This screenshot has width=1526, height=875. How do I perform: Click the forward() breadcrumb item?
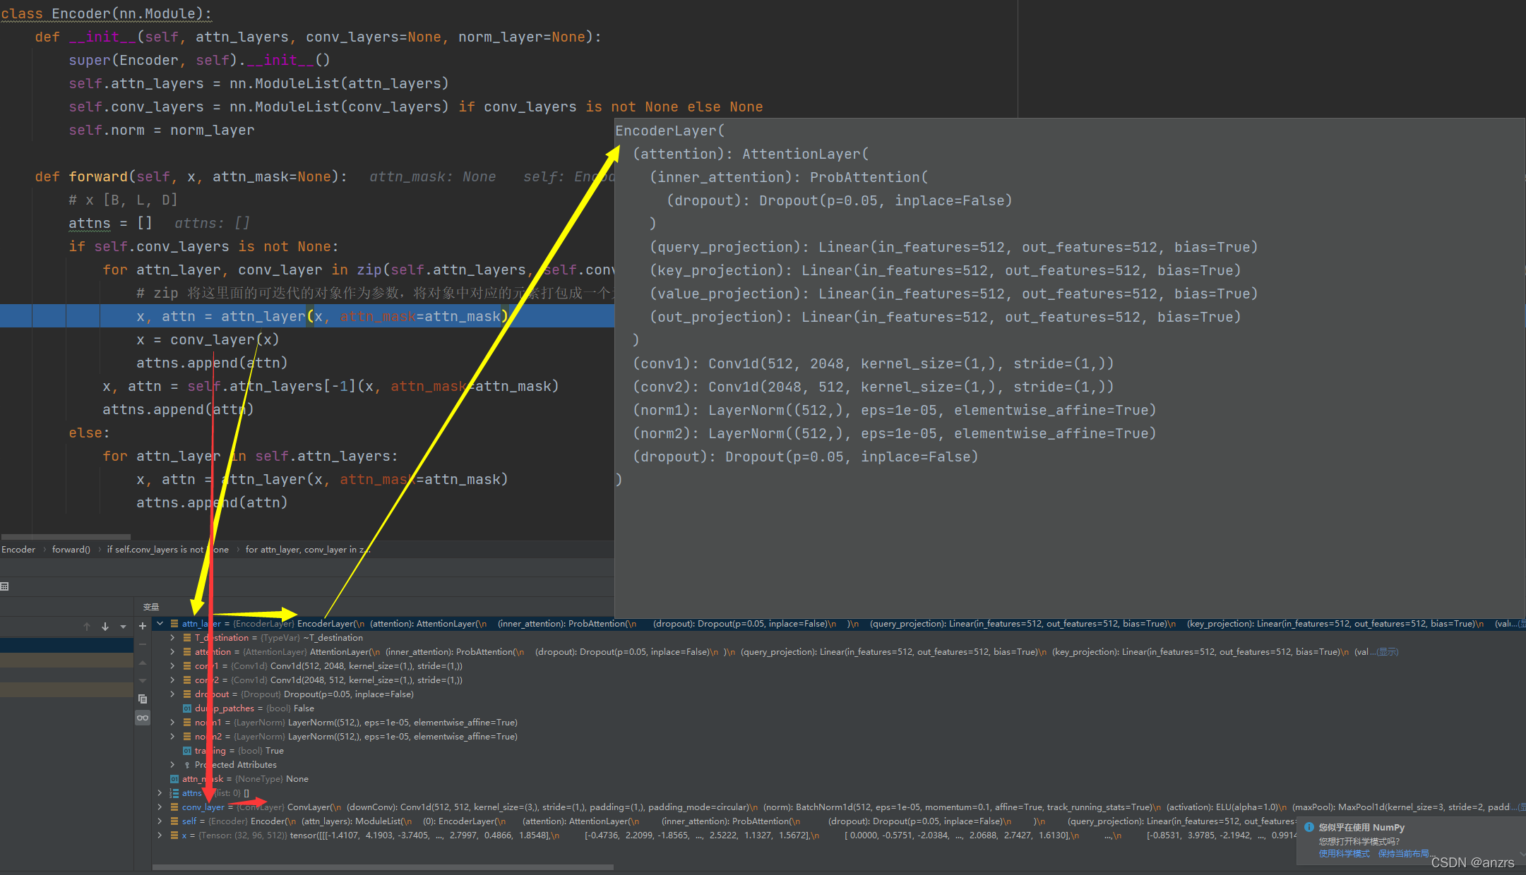click(71, 550)
